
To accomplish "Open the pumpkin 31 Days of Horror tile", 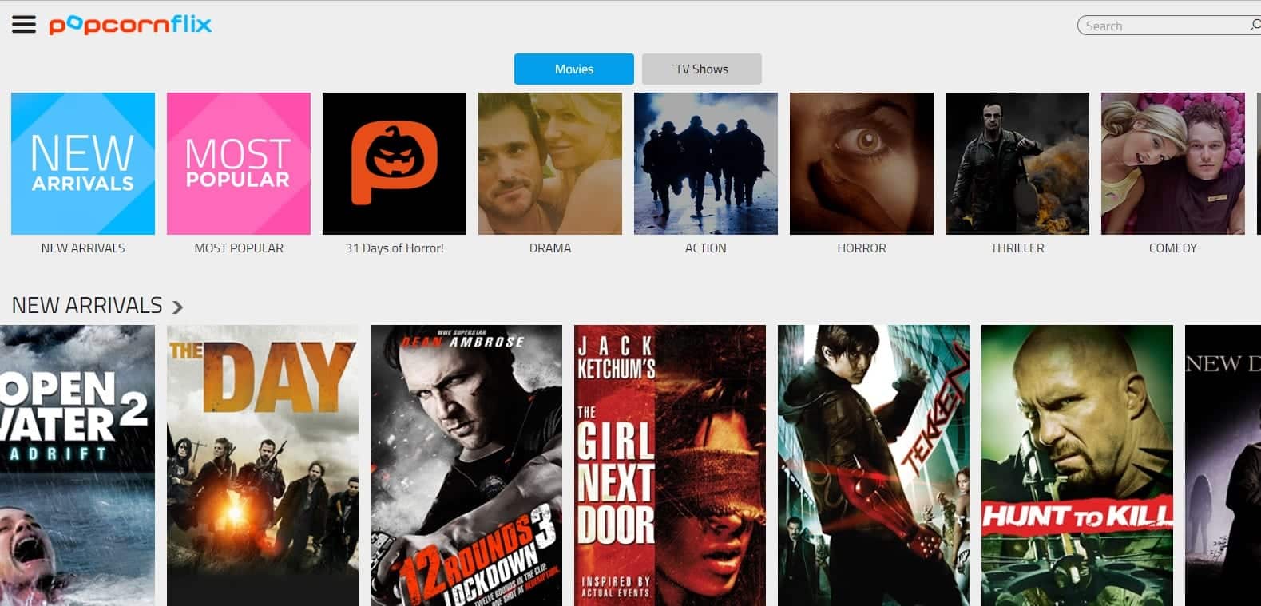I will pos(395,164).
